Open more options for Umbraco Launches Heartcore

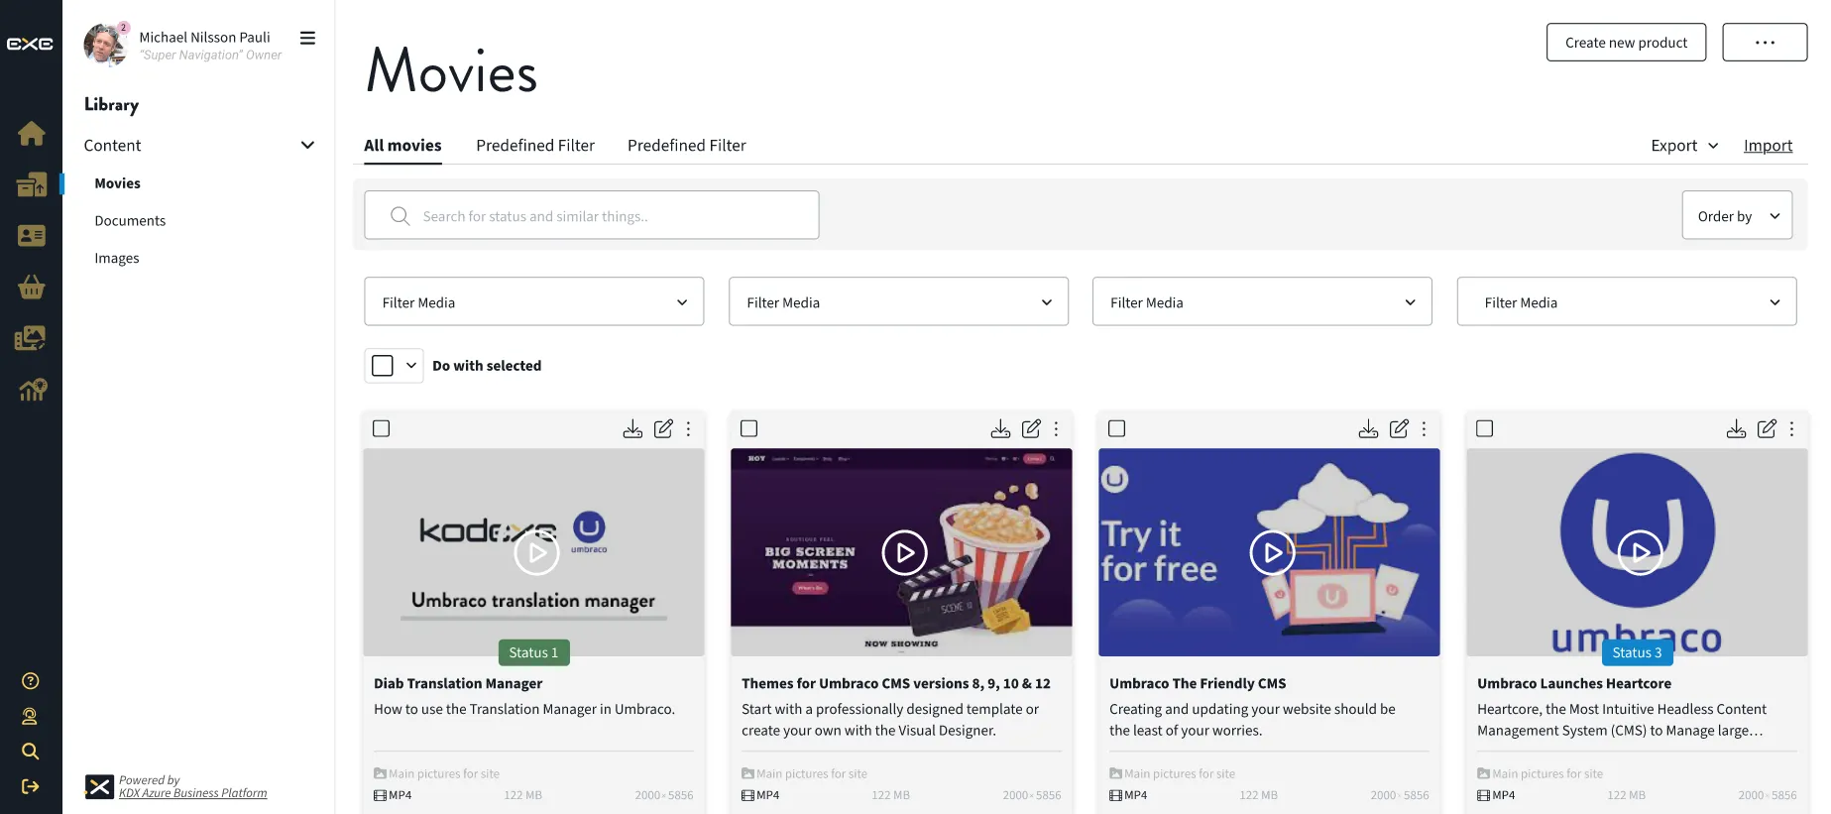point(1791,428)
